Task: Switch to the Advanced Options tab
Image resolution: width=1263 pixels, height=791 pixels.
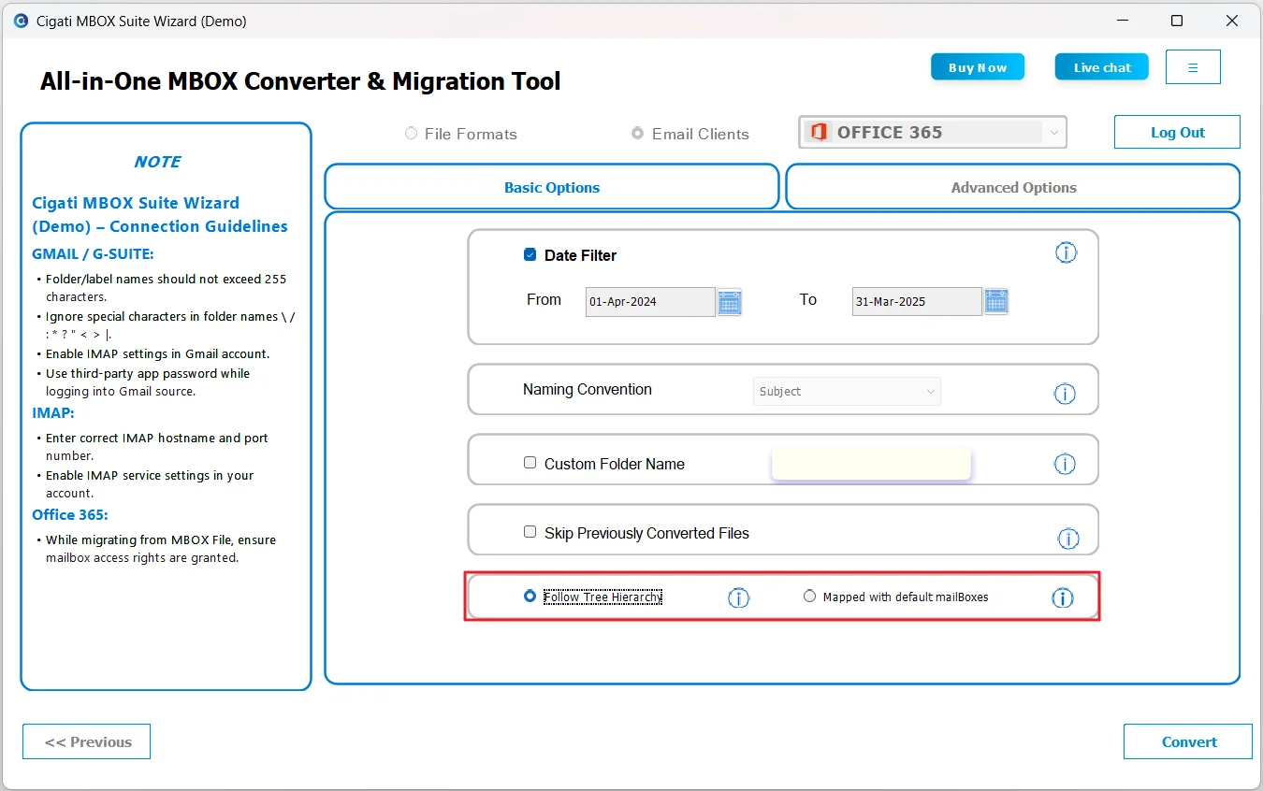Action: 1013,187
